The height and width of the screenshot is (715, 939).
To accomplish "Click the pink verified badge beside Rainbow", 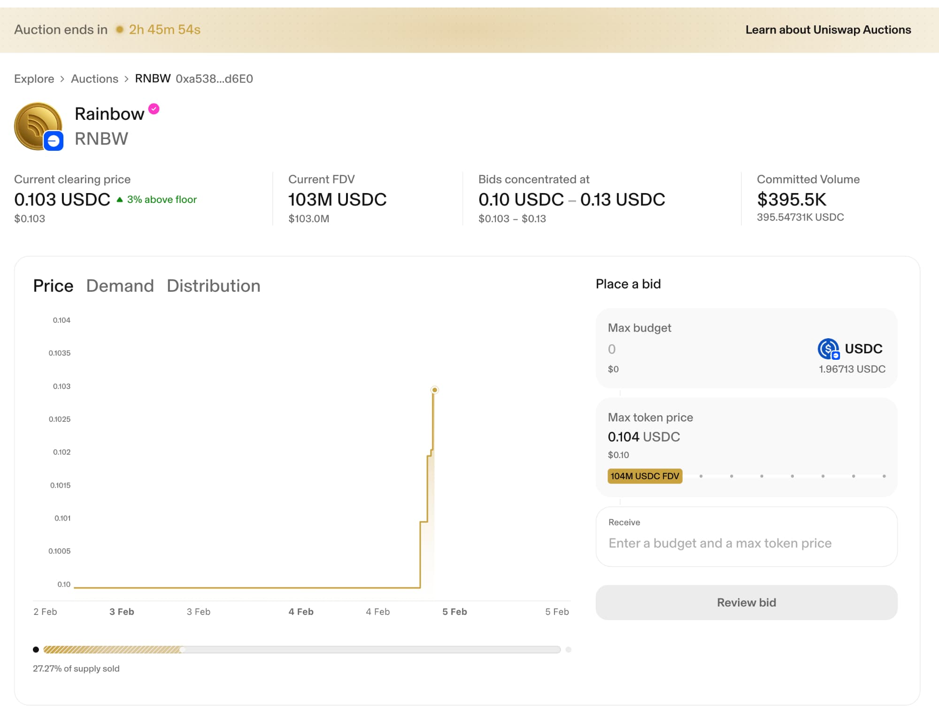I will click(154, 109).
